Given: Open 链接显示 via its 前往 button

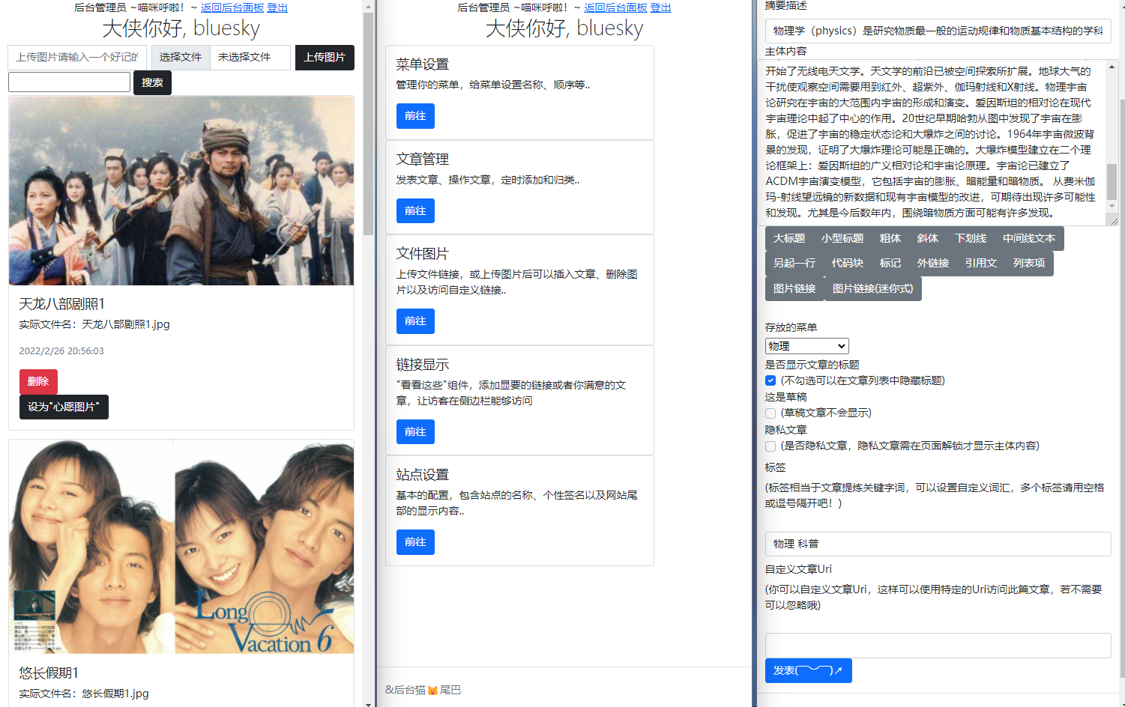Looking at the screenshot, I should [x=415, y=432].
